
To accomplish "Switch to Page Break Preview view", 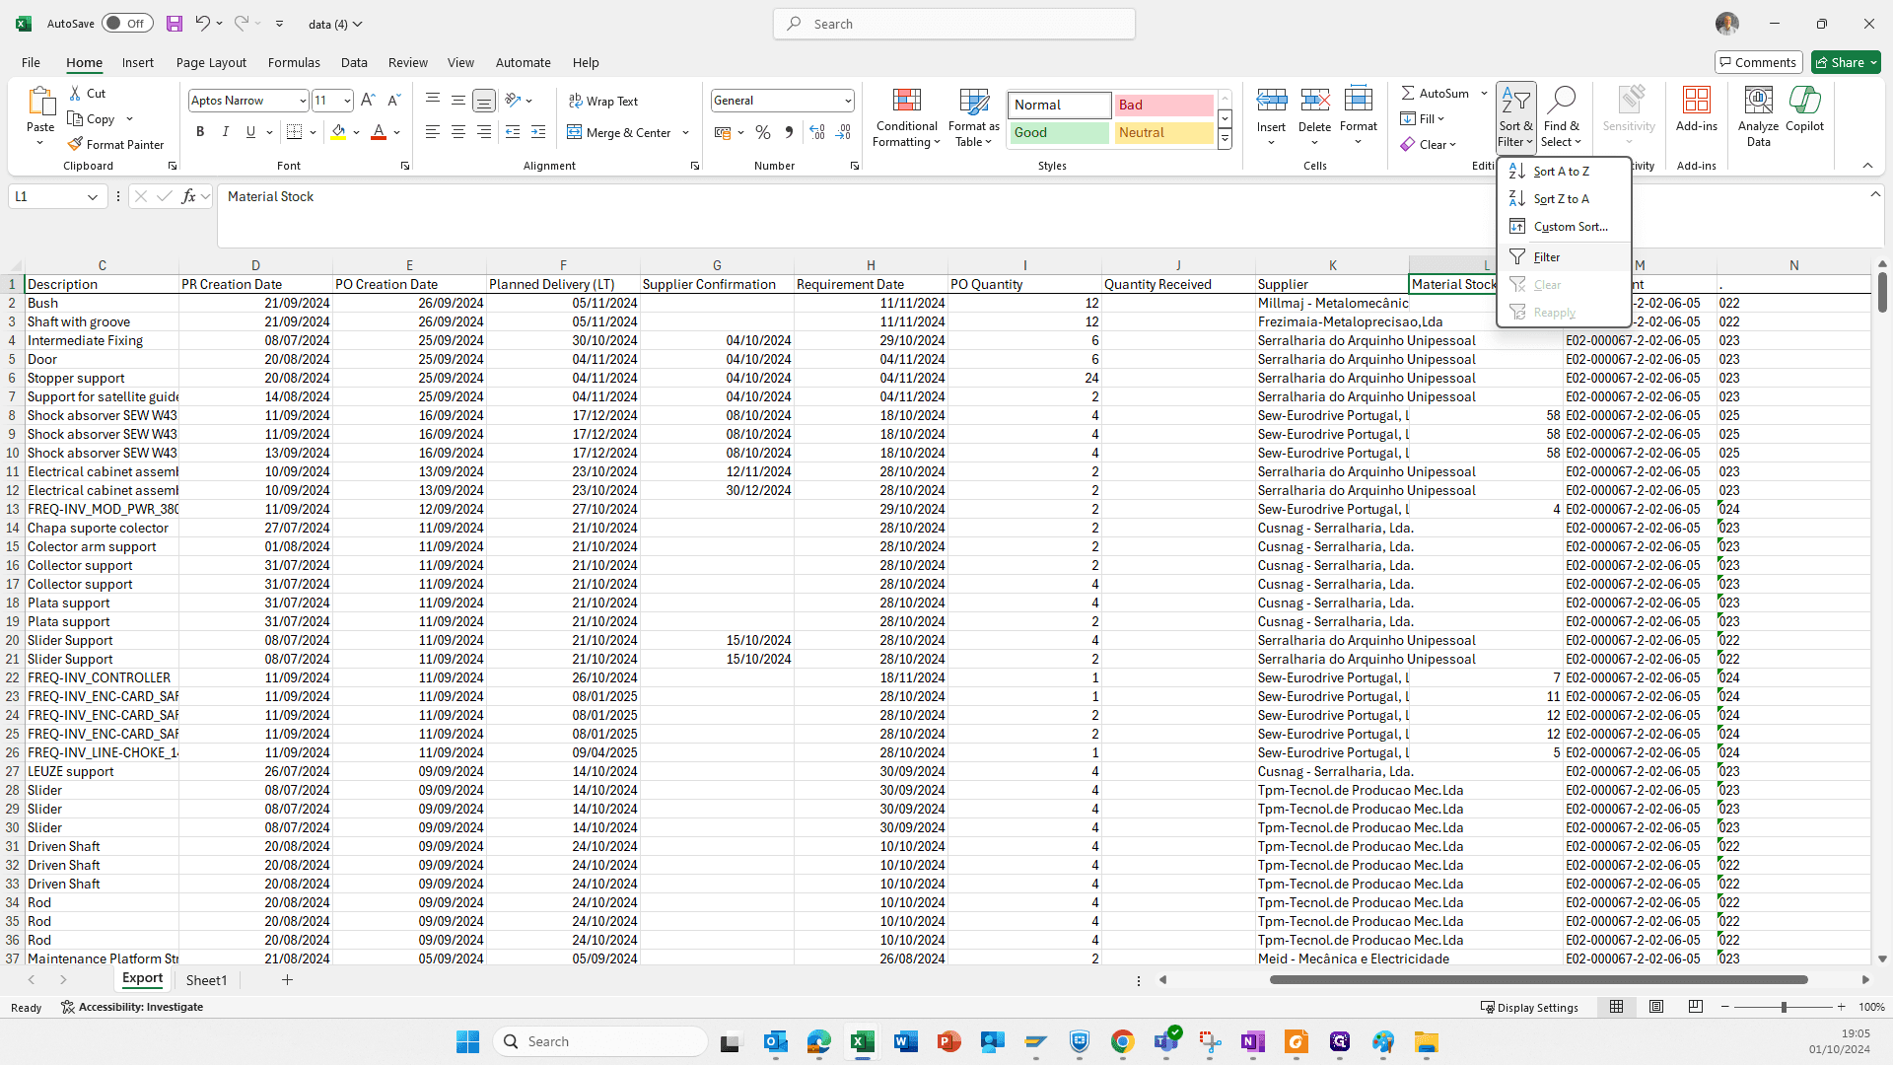I will 1695,1007.
